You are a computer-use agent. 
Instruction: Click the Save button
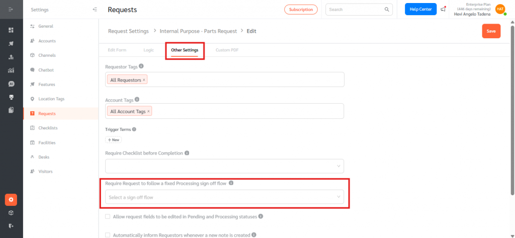point(491,31)
